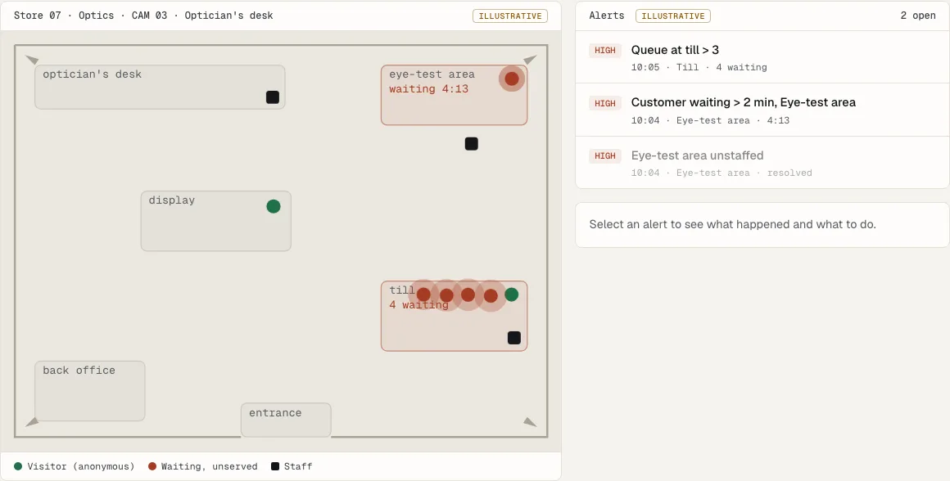Click the 'Alerts' panel heading
Screen dimensions: 950x481
[607, 16]
